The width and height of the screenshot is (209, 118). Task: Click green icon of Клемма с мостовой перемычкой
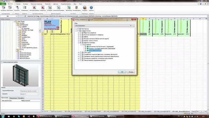88,49
